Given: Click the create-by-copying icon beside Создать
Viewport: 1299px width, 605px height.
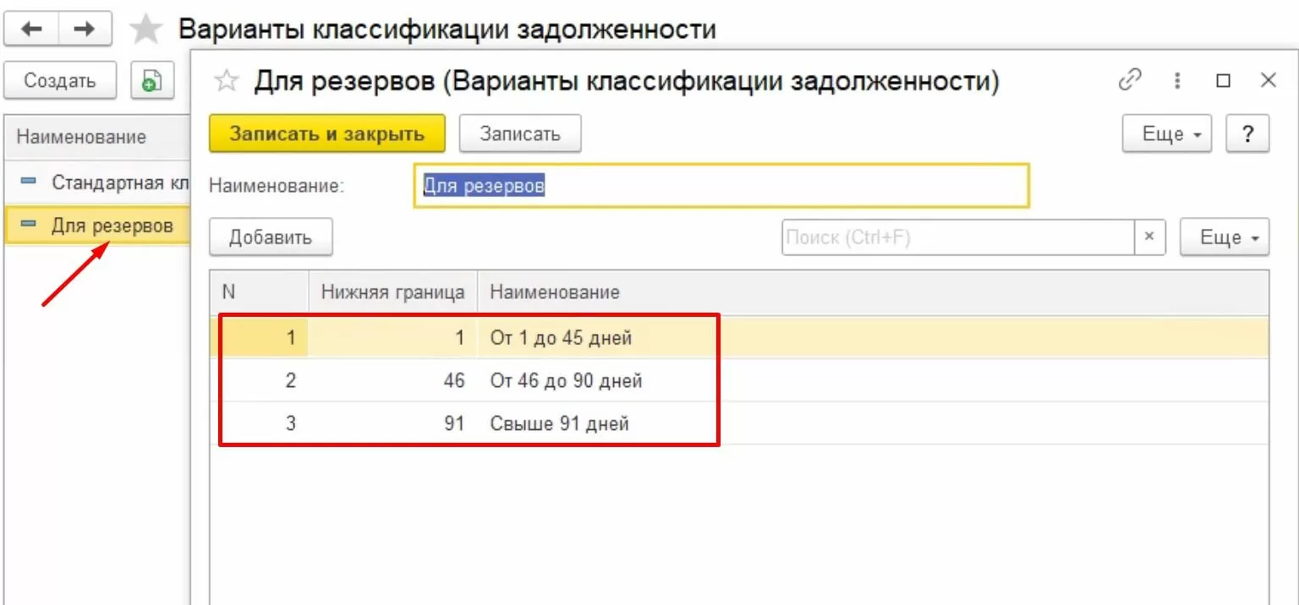Looking at the screenshot, I should 152,81.
